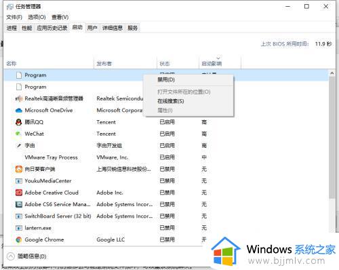Choose 属性(I) in the context menu

pos(189,111)
